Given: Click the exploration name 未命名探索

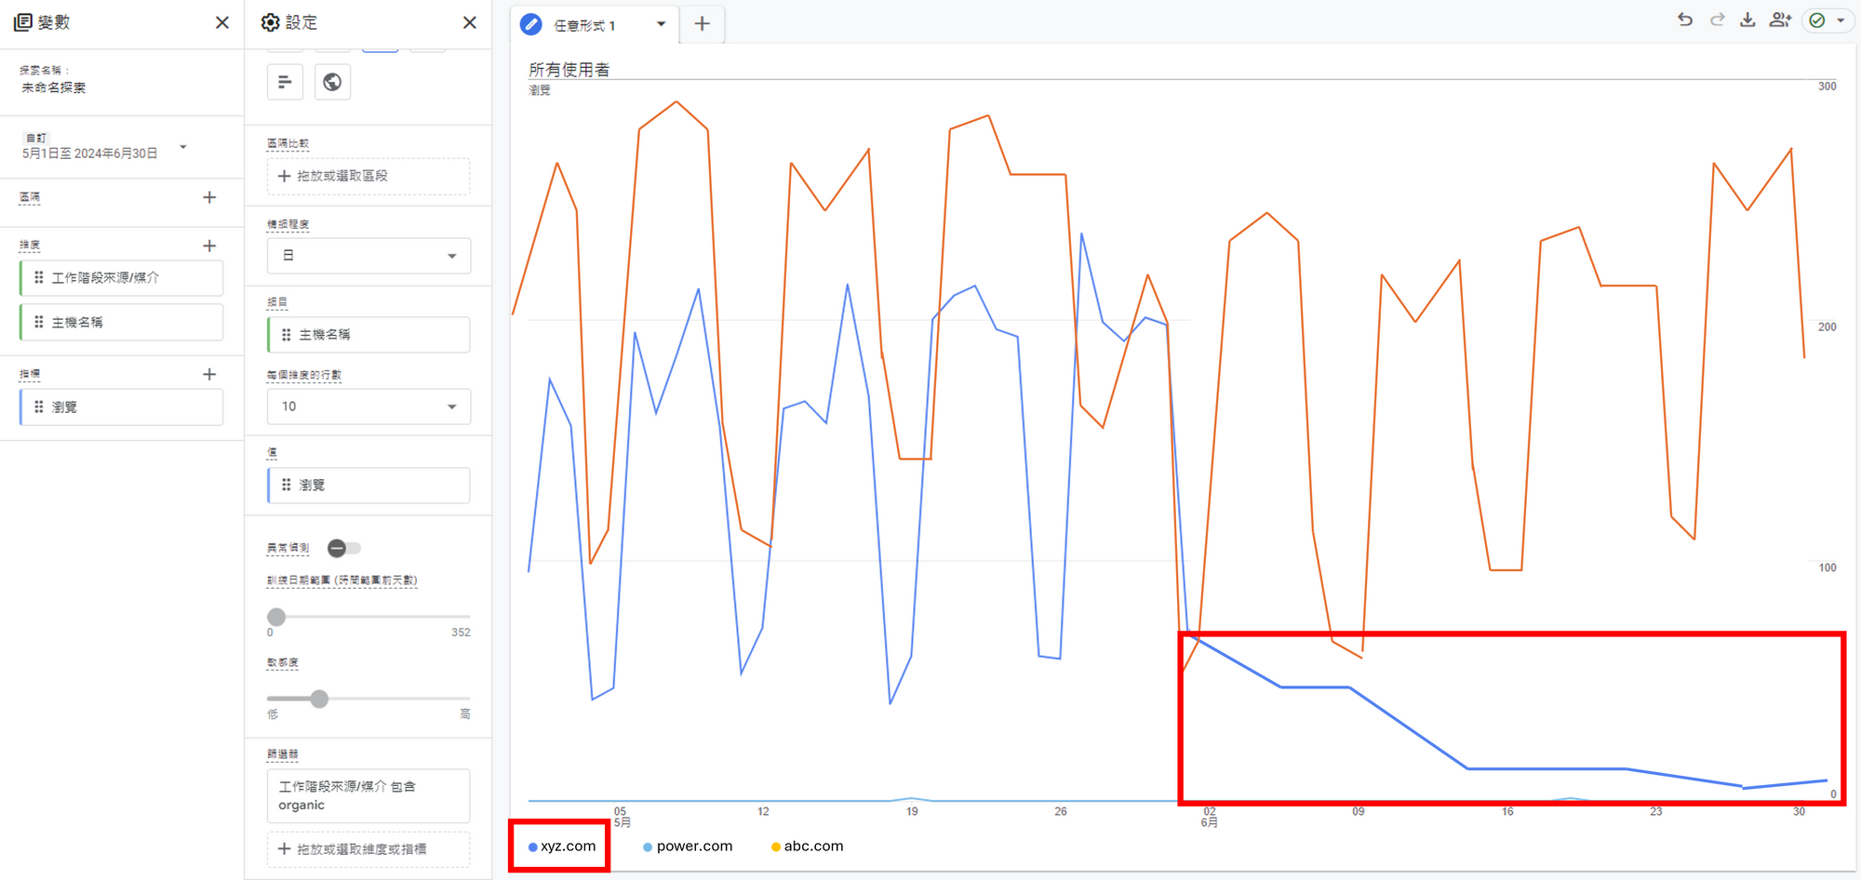Looking at the screenshot, I should (x=54, y=87).
